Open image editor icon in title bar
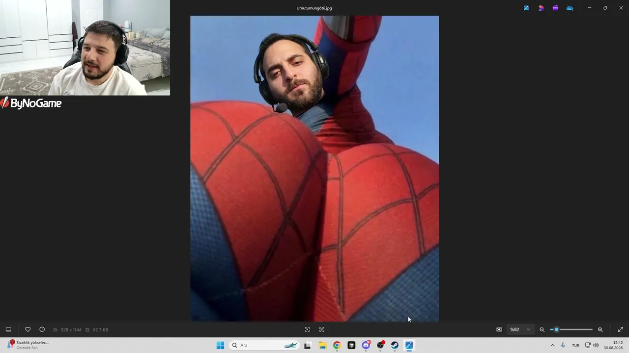This screenshot has height=353, width=629. tap(526, 8)
